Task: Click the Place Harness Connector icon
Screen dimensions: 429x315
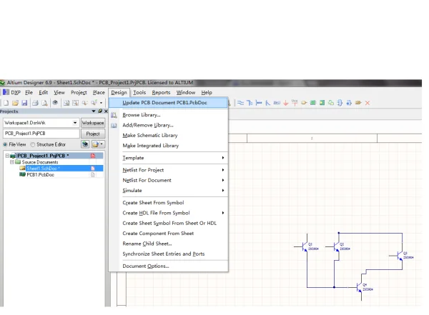Action: pyautogui.click(x=340, y=103)
